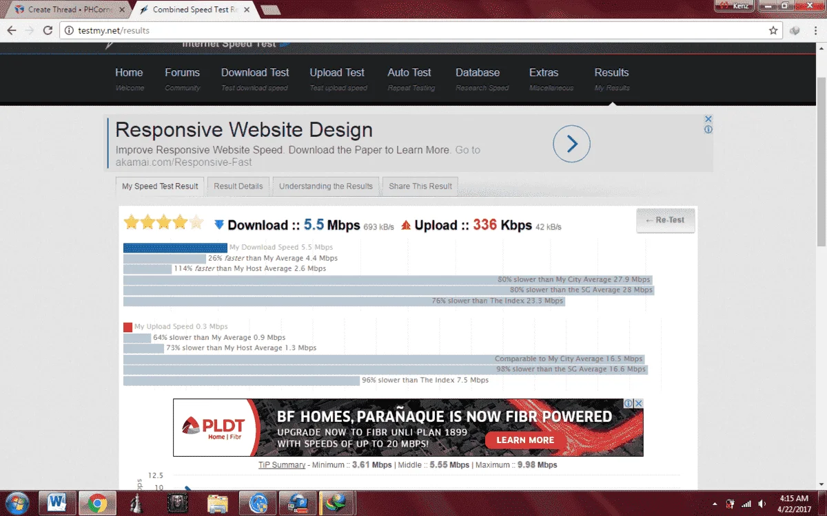Click '96% slower than The Index 7.5 Mbps'
This screenshot has height=516, width=827.
425,380
